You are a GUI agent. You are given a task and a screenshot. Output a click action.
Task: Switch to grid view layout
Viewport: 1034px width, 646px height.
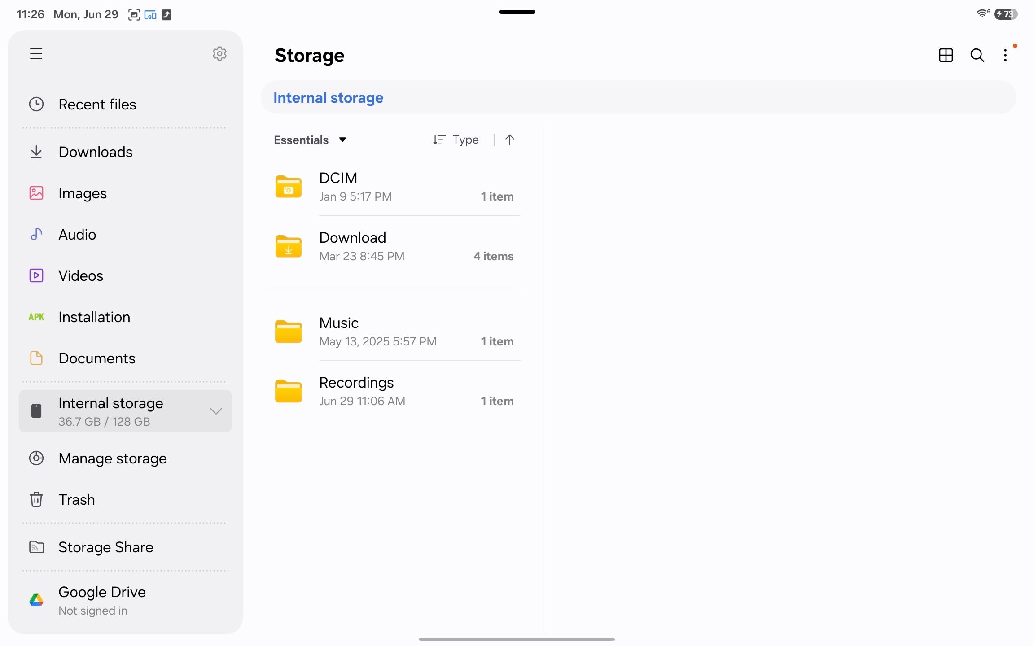[x=946, y=55]
